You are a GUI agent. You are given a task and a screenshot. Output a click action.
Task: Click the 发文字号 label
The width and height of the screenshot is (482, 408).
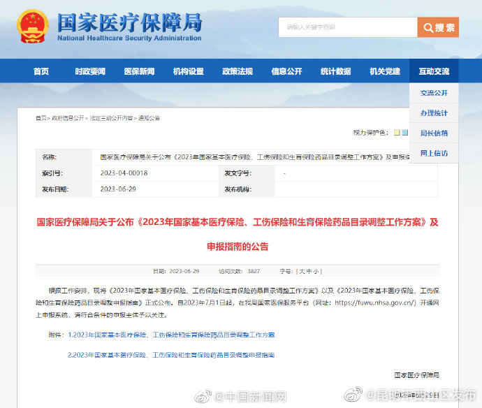238,173
